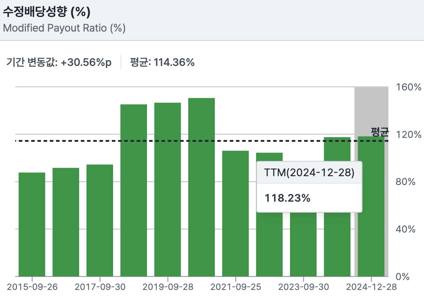Click the bar for 2021-09-25
Viewport: 424px width, 302px height.
point(235,213)
